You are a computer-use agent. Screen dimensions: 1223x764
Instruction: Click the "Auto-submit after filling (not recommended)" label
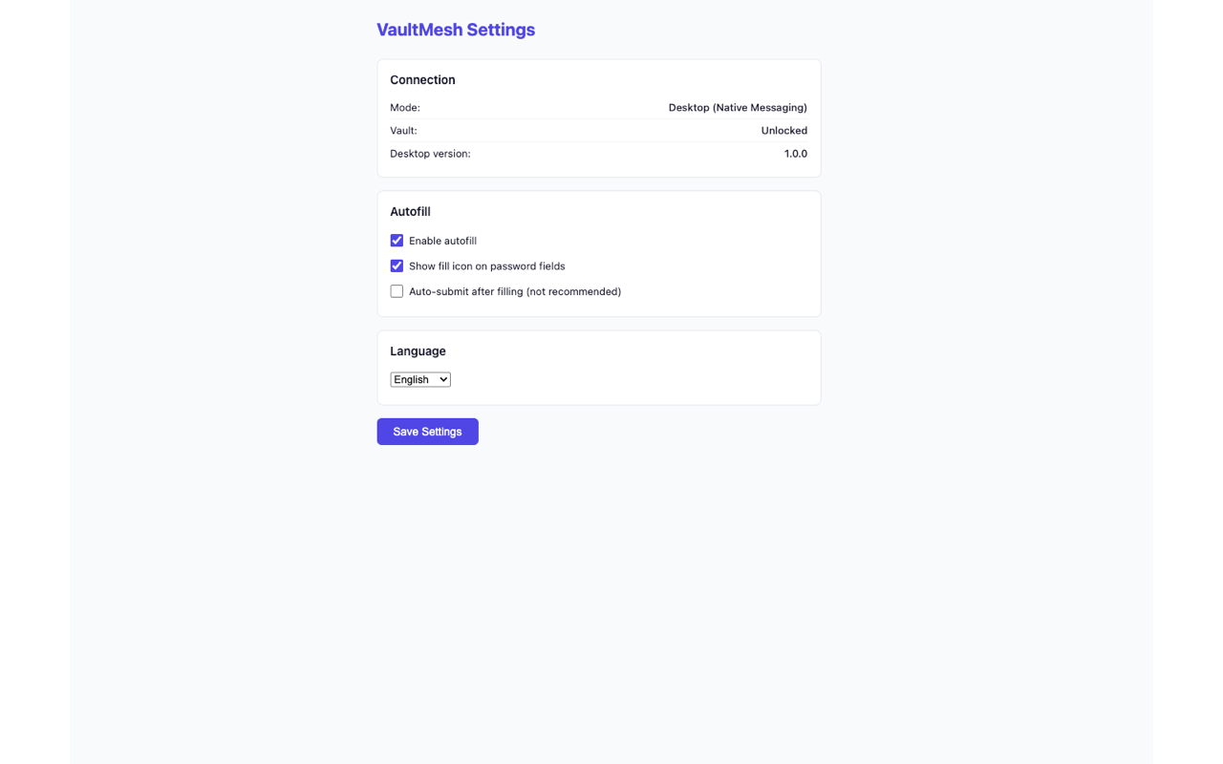coord(515,291)
